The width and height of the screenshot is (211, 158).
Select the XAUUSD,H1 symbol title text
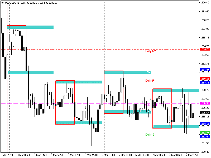12,3
